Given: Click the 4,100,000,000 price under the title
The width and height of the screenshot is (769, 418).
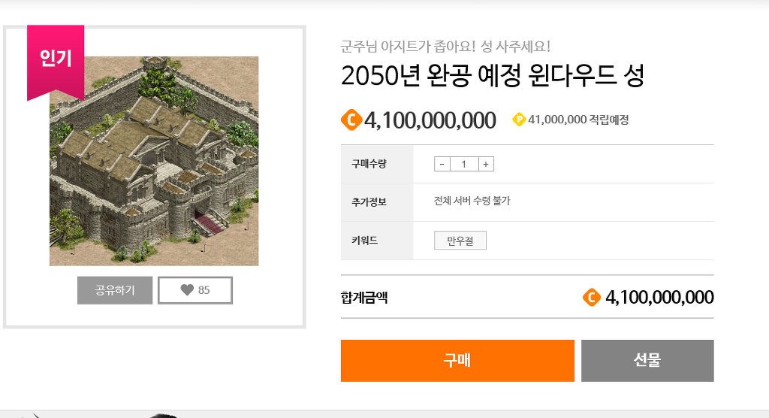Looking at the screenshot, I should (x=430, y=120).
